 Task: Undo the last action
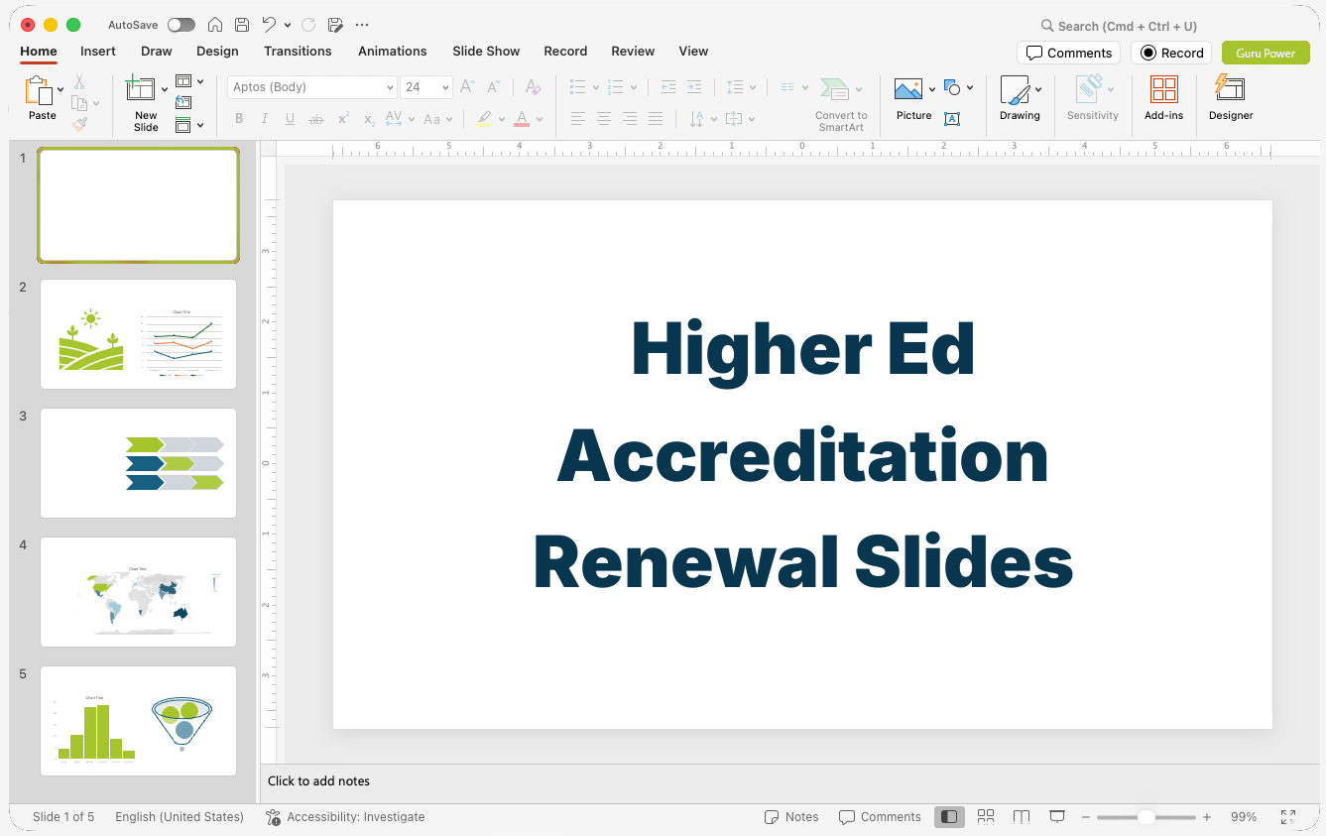point(269,25)
